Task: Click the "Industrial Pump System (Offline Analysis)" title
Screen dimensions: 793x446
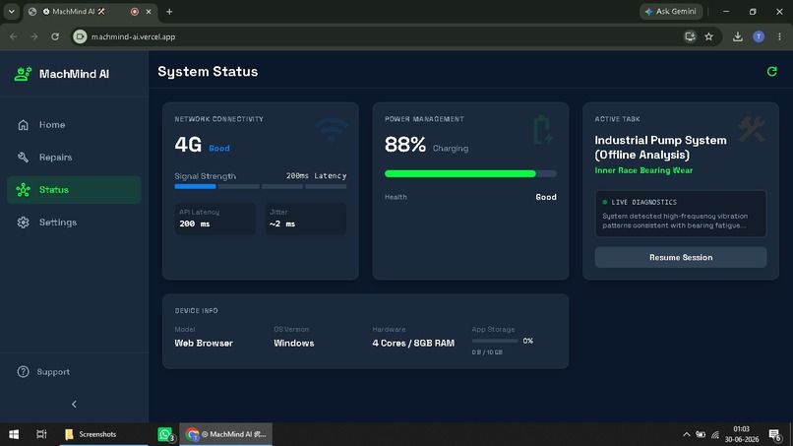Action: 660,148
